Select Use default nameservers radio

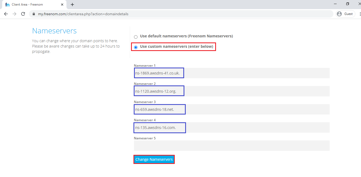pos(136,37)
